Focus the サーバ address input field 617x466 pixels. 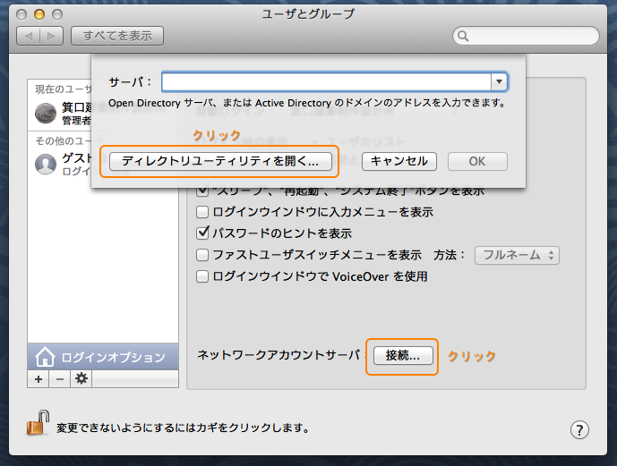pyautogui.click(x=327, y=81)
